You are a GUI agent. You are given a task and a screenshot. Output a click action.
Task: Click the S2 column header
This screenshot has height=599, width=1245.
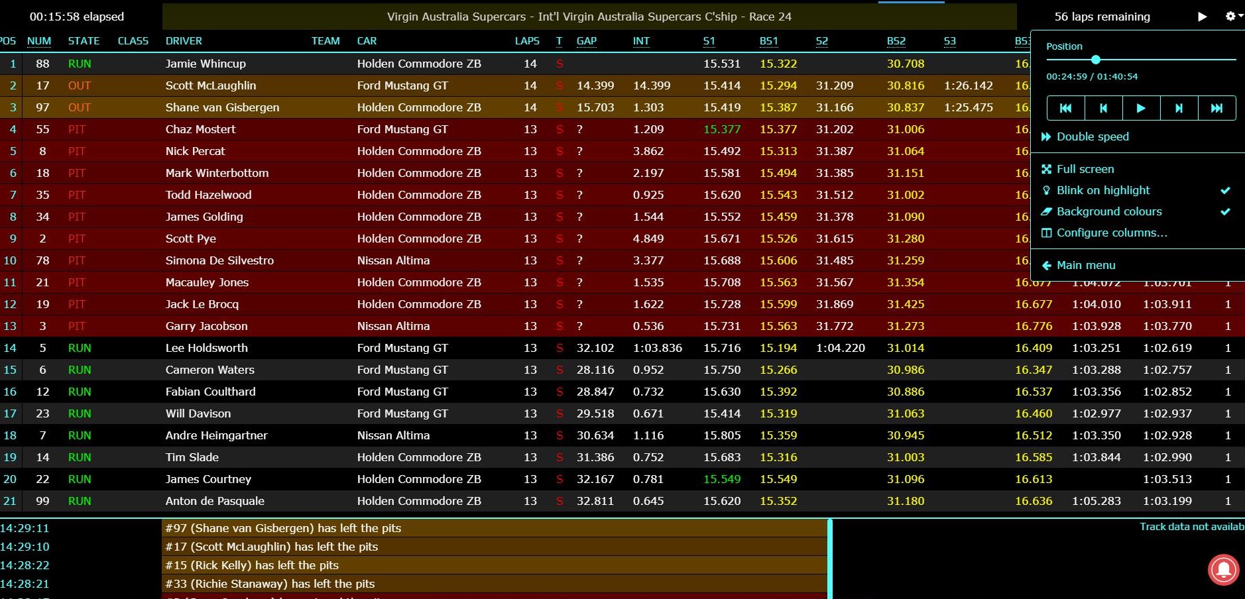[x=822, y=41]
